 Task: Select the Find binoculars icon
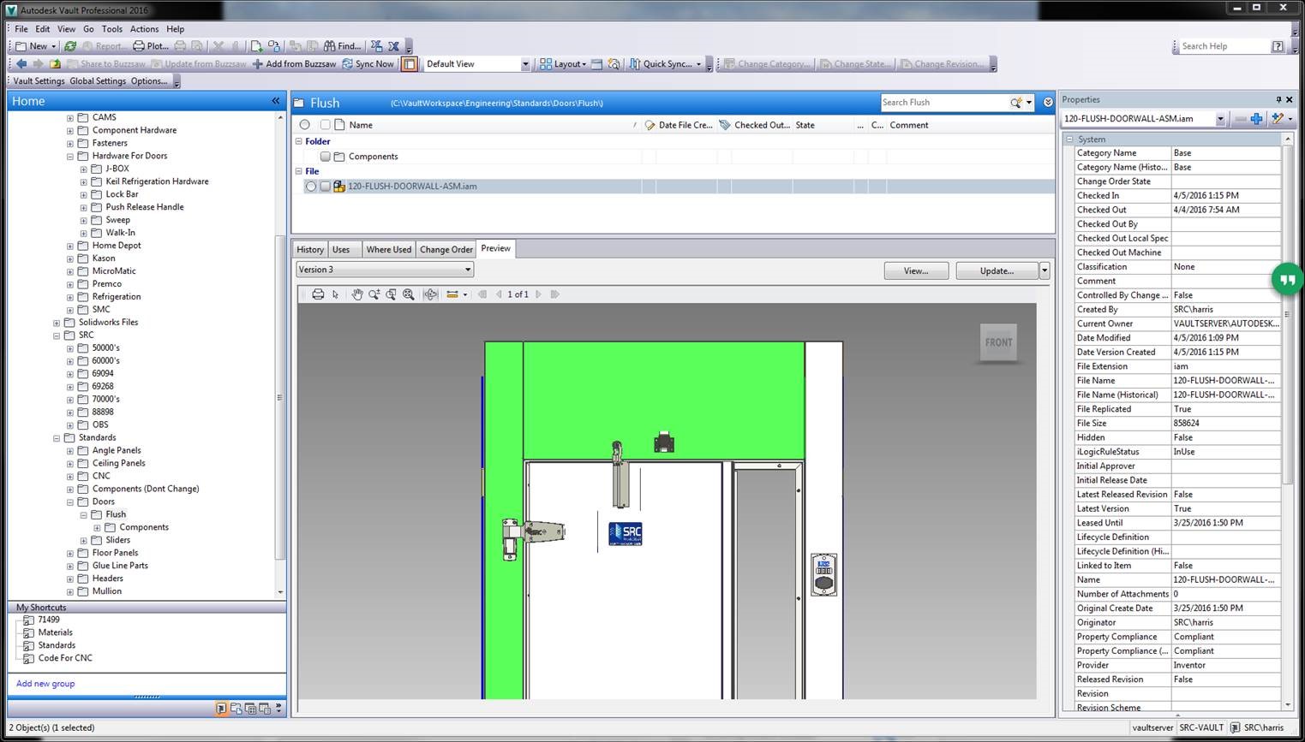tap(330, 45)
